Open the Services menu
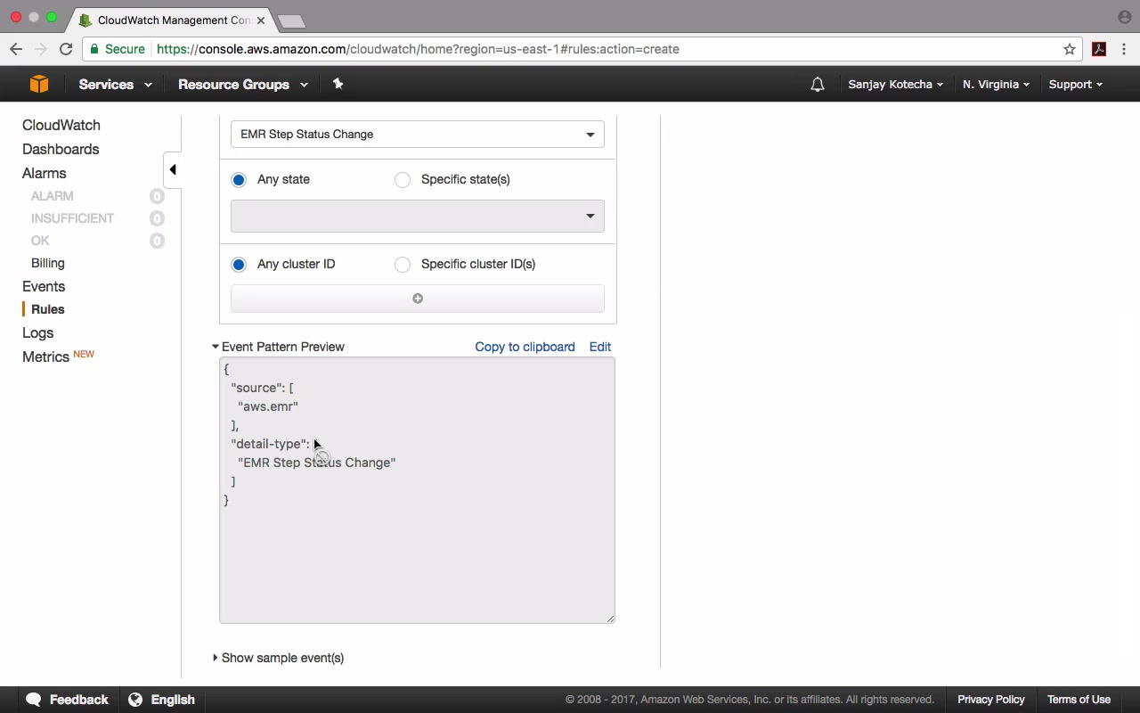The width and height of the screenshot is (1140, 713). click(115, 85)
